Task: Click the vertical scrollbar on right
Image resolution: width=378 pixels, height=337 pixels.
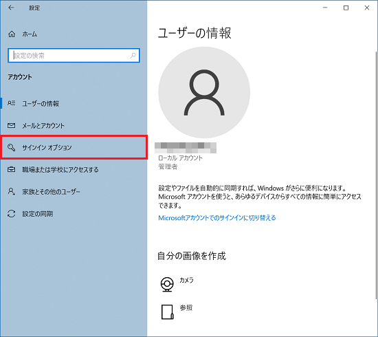Action: [376, 175]
